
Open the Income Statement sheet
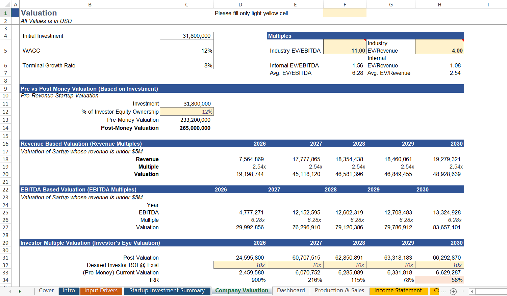(399, 290)
